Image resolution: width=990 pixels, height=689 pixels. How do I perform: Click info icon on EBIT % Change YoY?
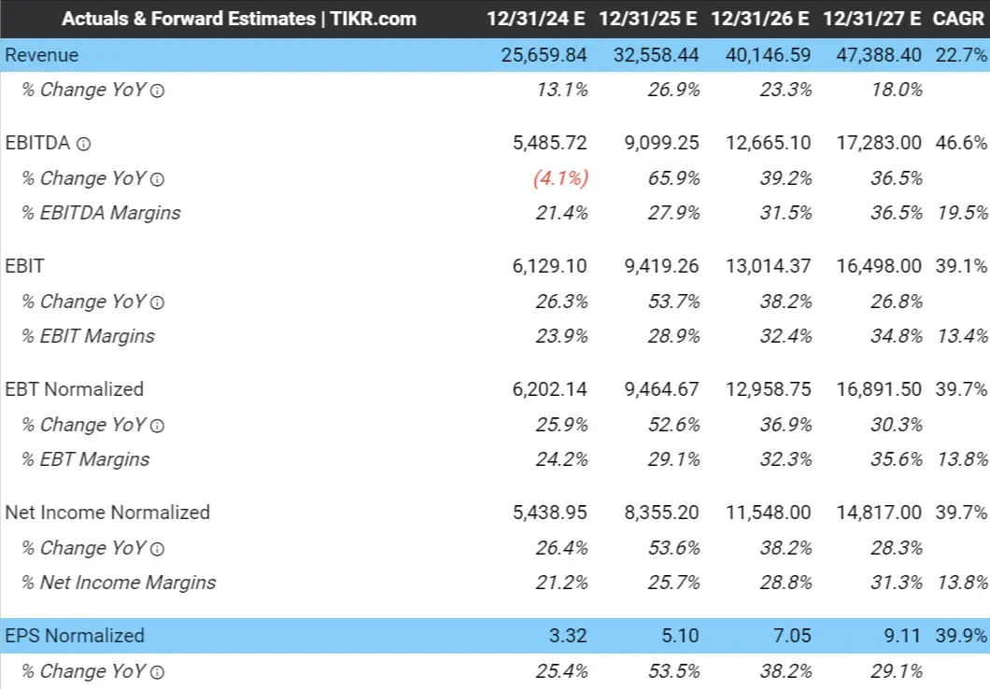(157, 302)
